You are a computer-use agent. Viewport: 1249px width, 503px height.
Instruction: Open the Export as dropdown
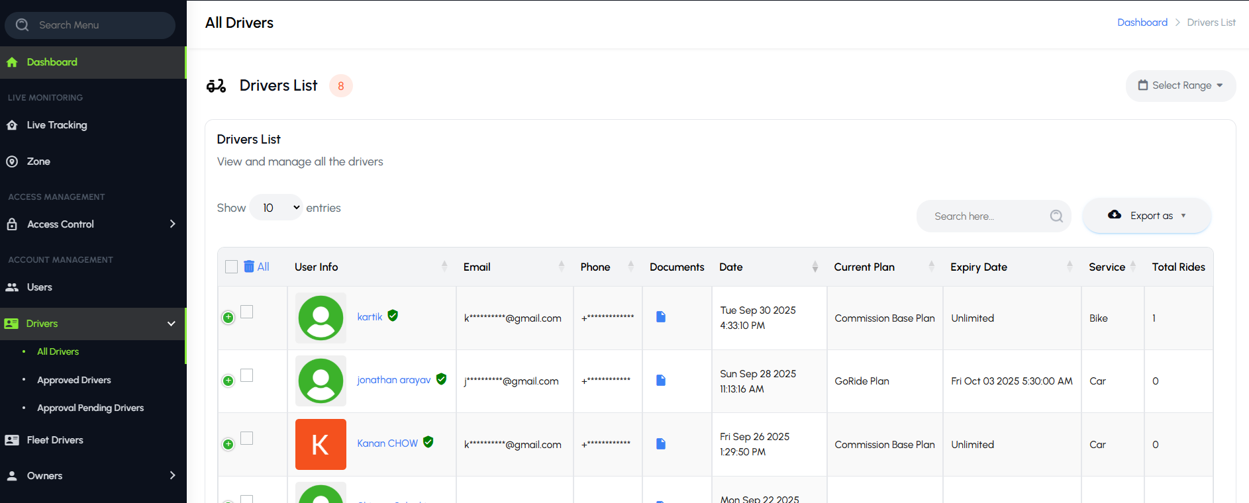coord(1146,216)
